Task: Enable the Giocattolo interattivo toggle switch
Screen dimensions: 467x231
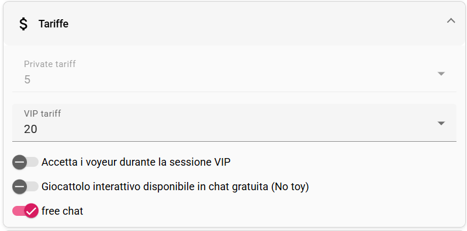Action: (25, 187)
